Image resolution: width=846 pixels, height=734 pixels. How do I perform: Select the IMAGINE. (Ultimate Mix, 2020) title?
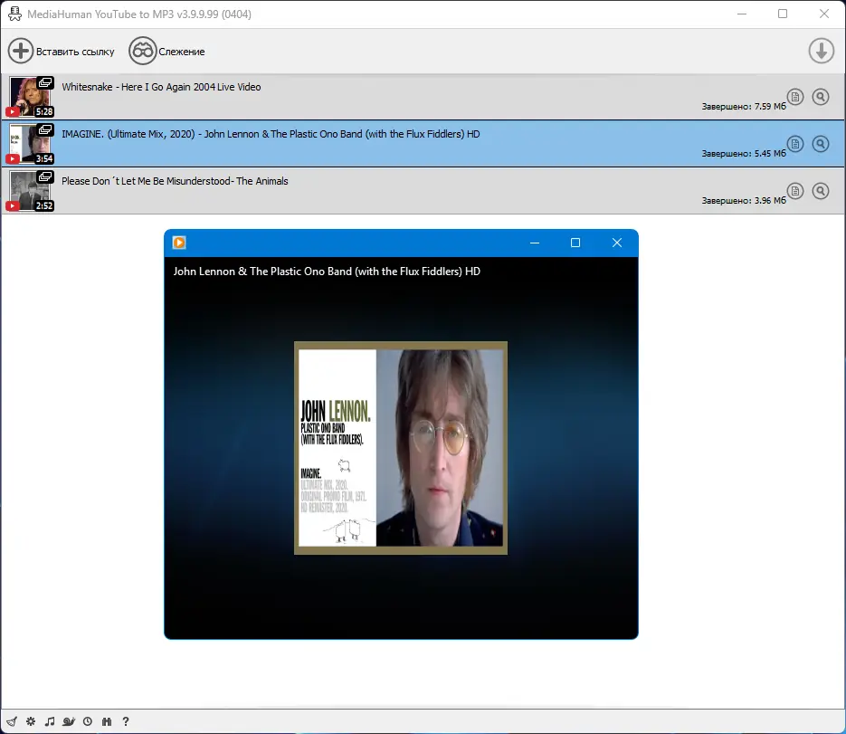(x=271, y=134)
